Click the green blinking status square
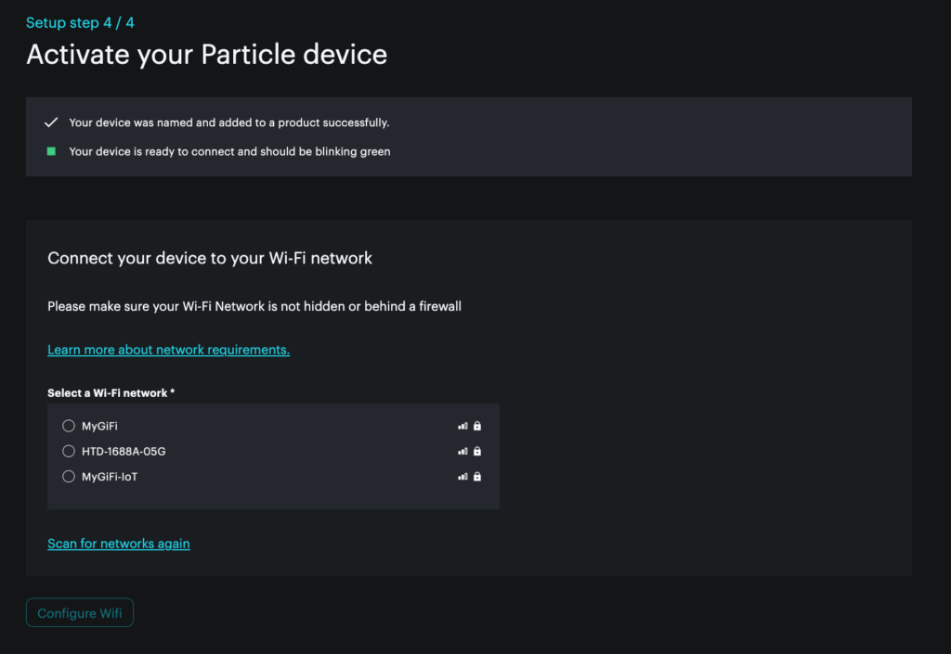Viewport: 951px width, 654px height. coord(51,151)
